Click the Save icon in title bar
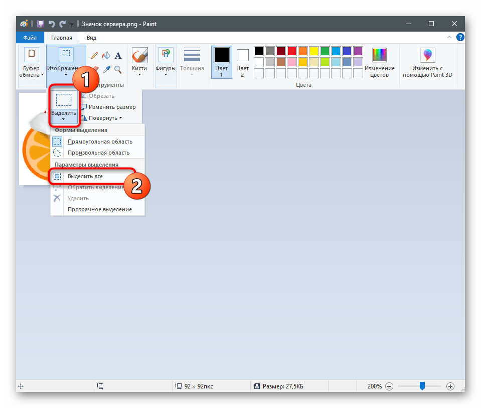The height and width of the screenshot is (408, 481). 40,24
